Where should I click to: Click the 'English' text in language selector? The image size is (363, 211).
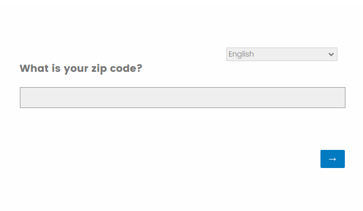pyautogui.click(x=241, y=54)
